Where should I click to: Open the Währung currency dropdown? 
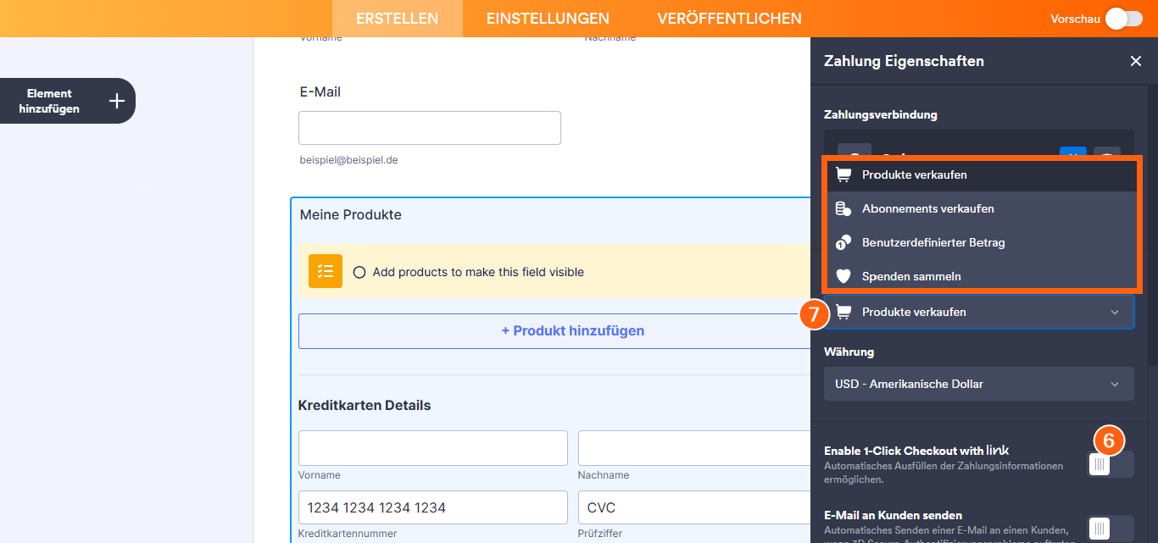pyautogui.click(x=978, y=384)
